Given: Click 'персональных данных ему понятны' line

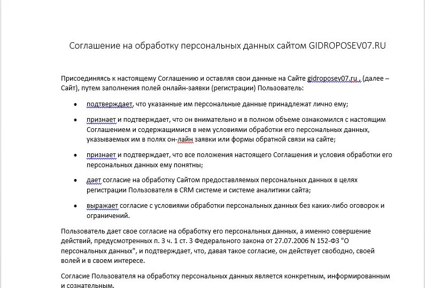Looking at the screenshot, I should 144,165.
